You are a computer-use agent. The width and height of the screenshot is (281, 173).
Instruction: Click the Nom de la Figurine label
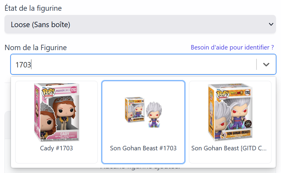click(x=36, y=47)
